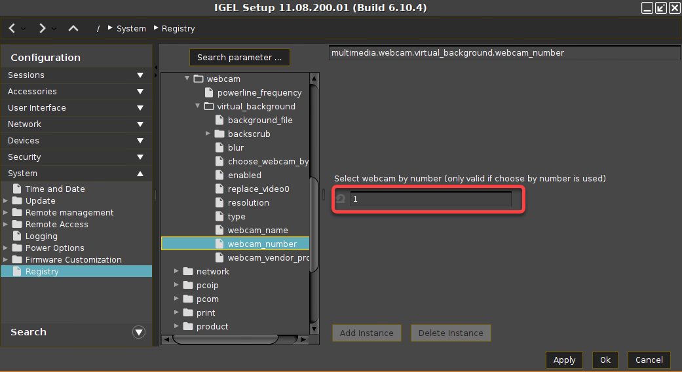Open the Network configuration section
The height and width of the screenshot is (372, 682).
click(x=76, y=124)
